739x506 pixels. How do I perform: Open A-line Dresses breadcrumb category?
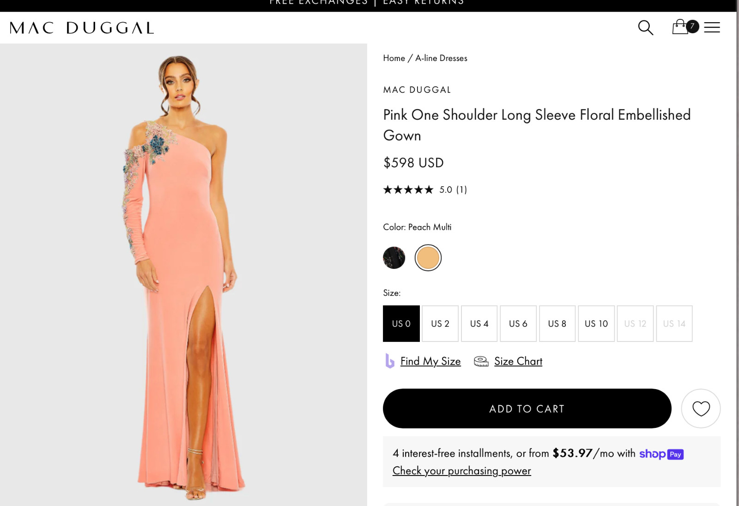(x=441, y=58)
